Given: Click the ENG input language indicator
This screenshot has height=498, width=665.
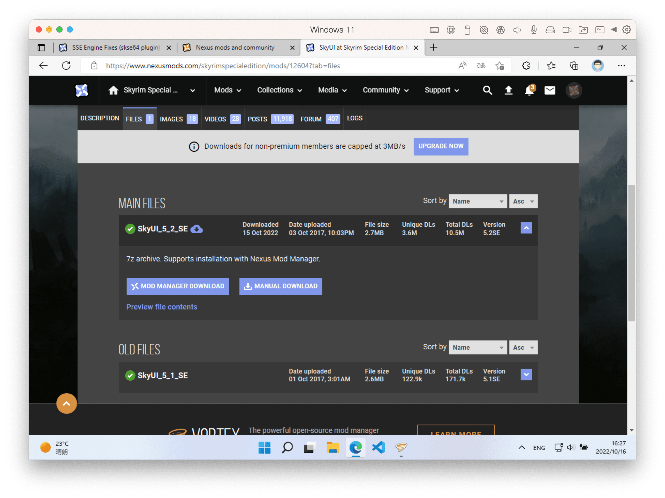Looking at the screenshot, I should [x=539, y=448].
